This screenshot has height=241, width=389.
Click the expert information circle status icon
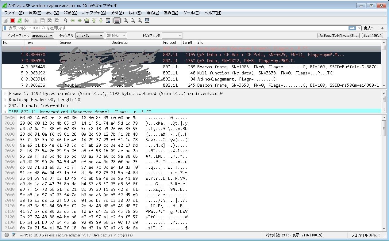7,235
